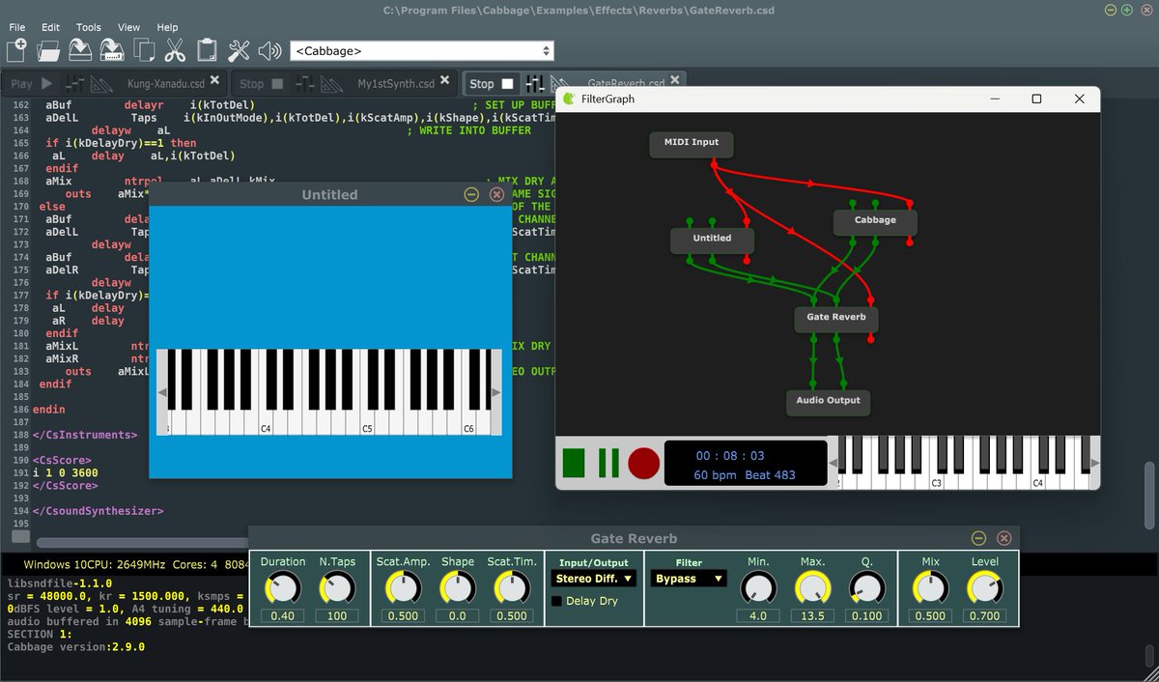Viewport: 1159px width, 682px height.
Task: Click the Copy toolbar icon
Action: tap(144, 50)
